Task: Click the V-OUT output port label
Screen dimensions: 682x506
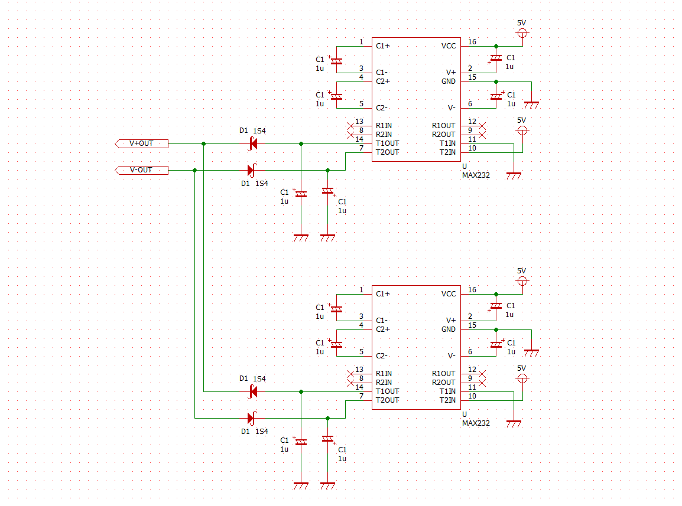Action: pos(141,170)
